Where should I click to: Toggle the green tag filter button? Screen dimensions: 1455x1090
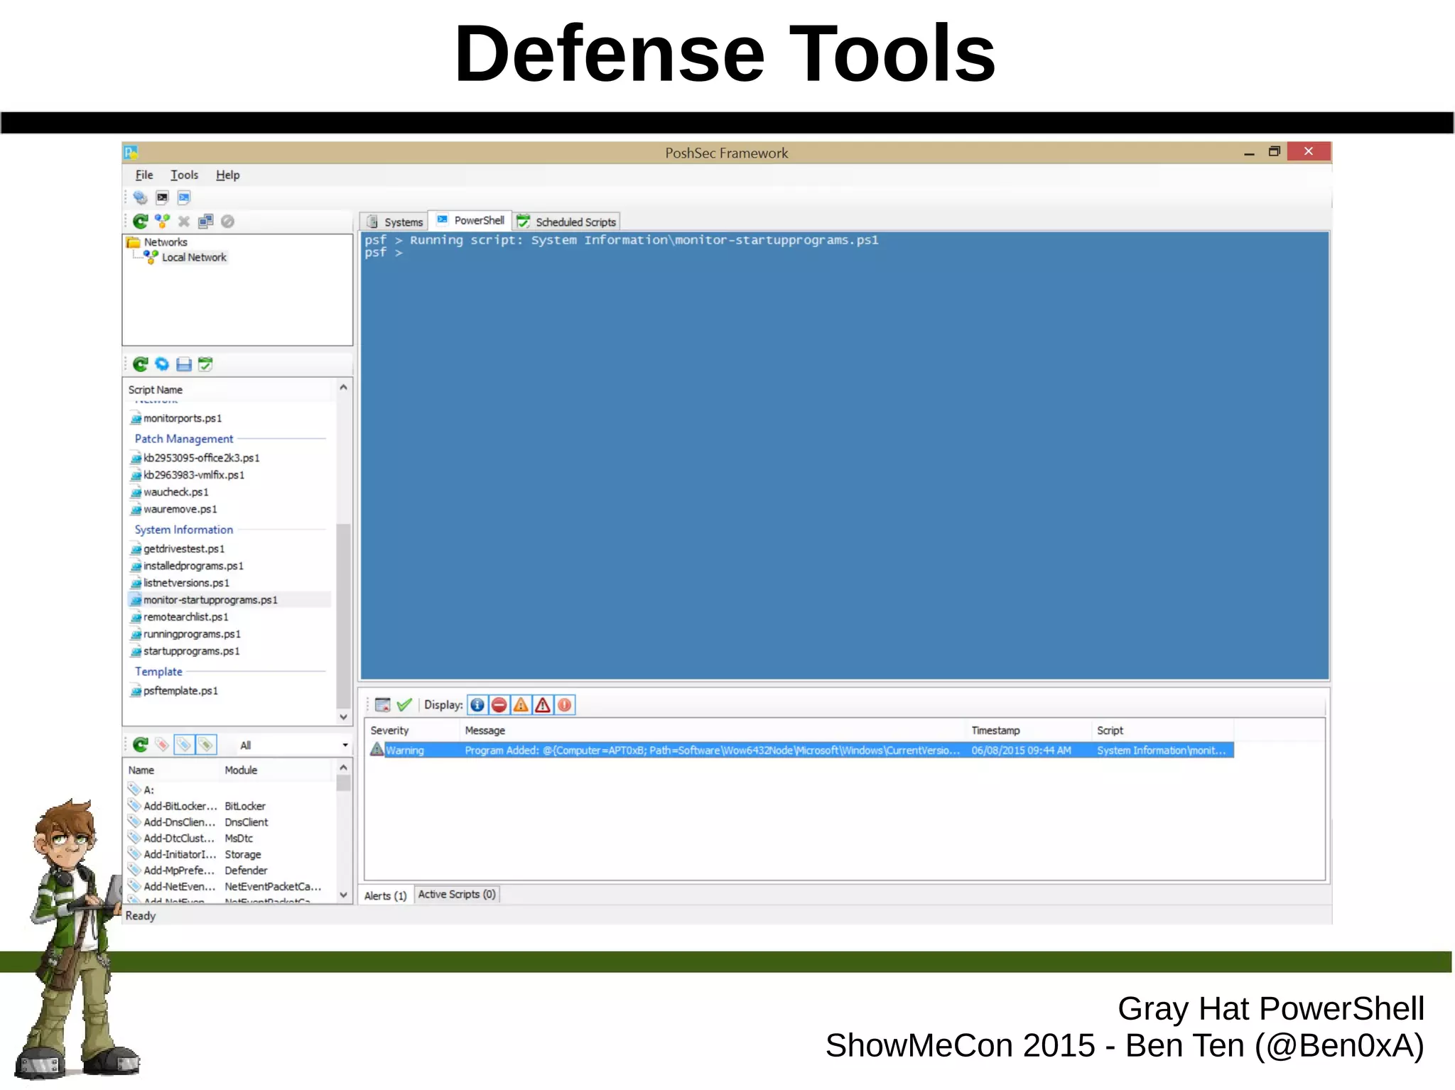click(x=206, y=744)
